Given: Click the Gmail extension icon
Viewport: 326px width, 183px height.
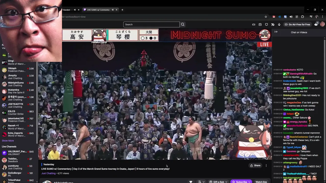Looking at the screenshot, I should pyautogui.click(x=274, y=17).
